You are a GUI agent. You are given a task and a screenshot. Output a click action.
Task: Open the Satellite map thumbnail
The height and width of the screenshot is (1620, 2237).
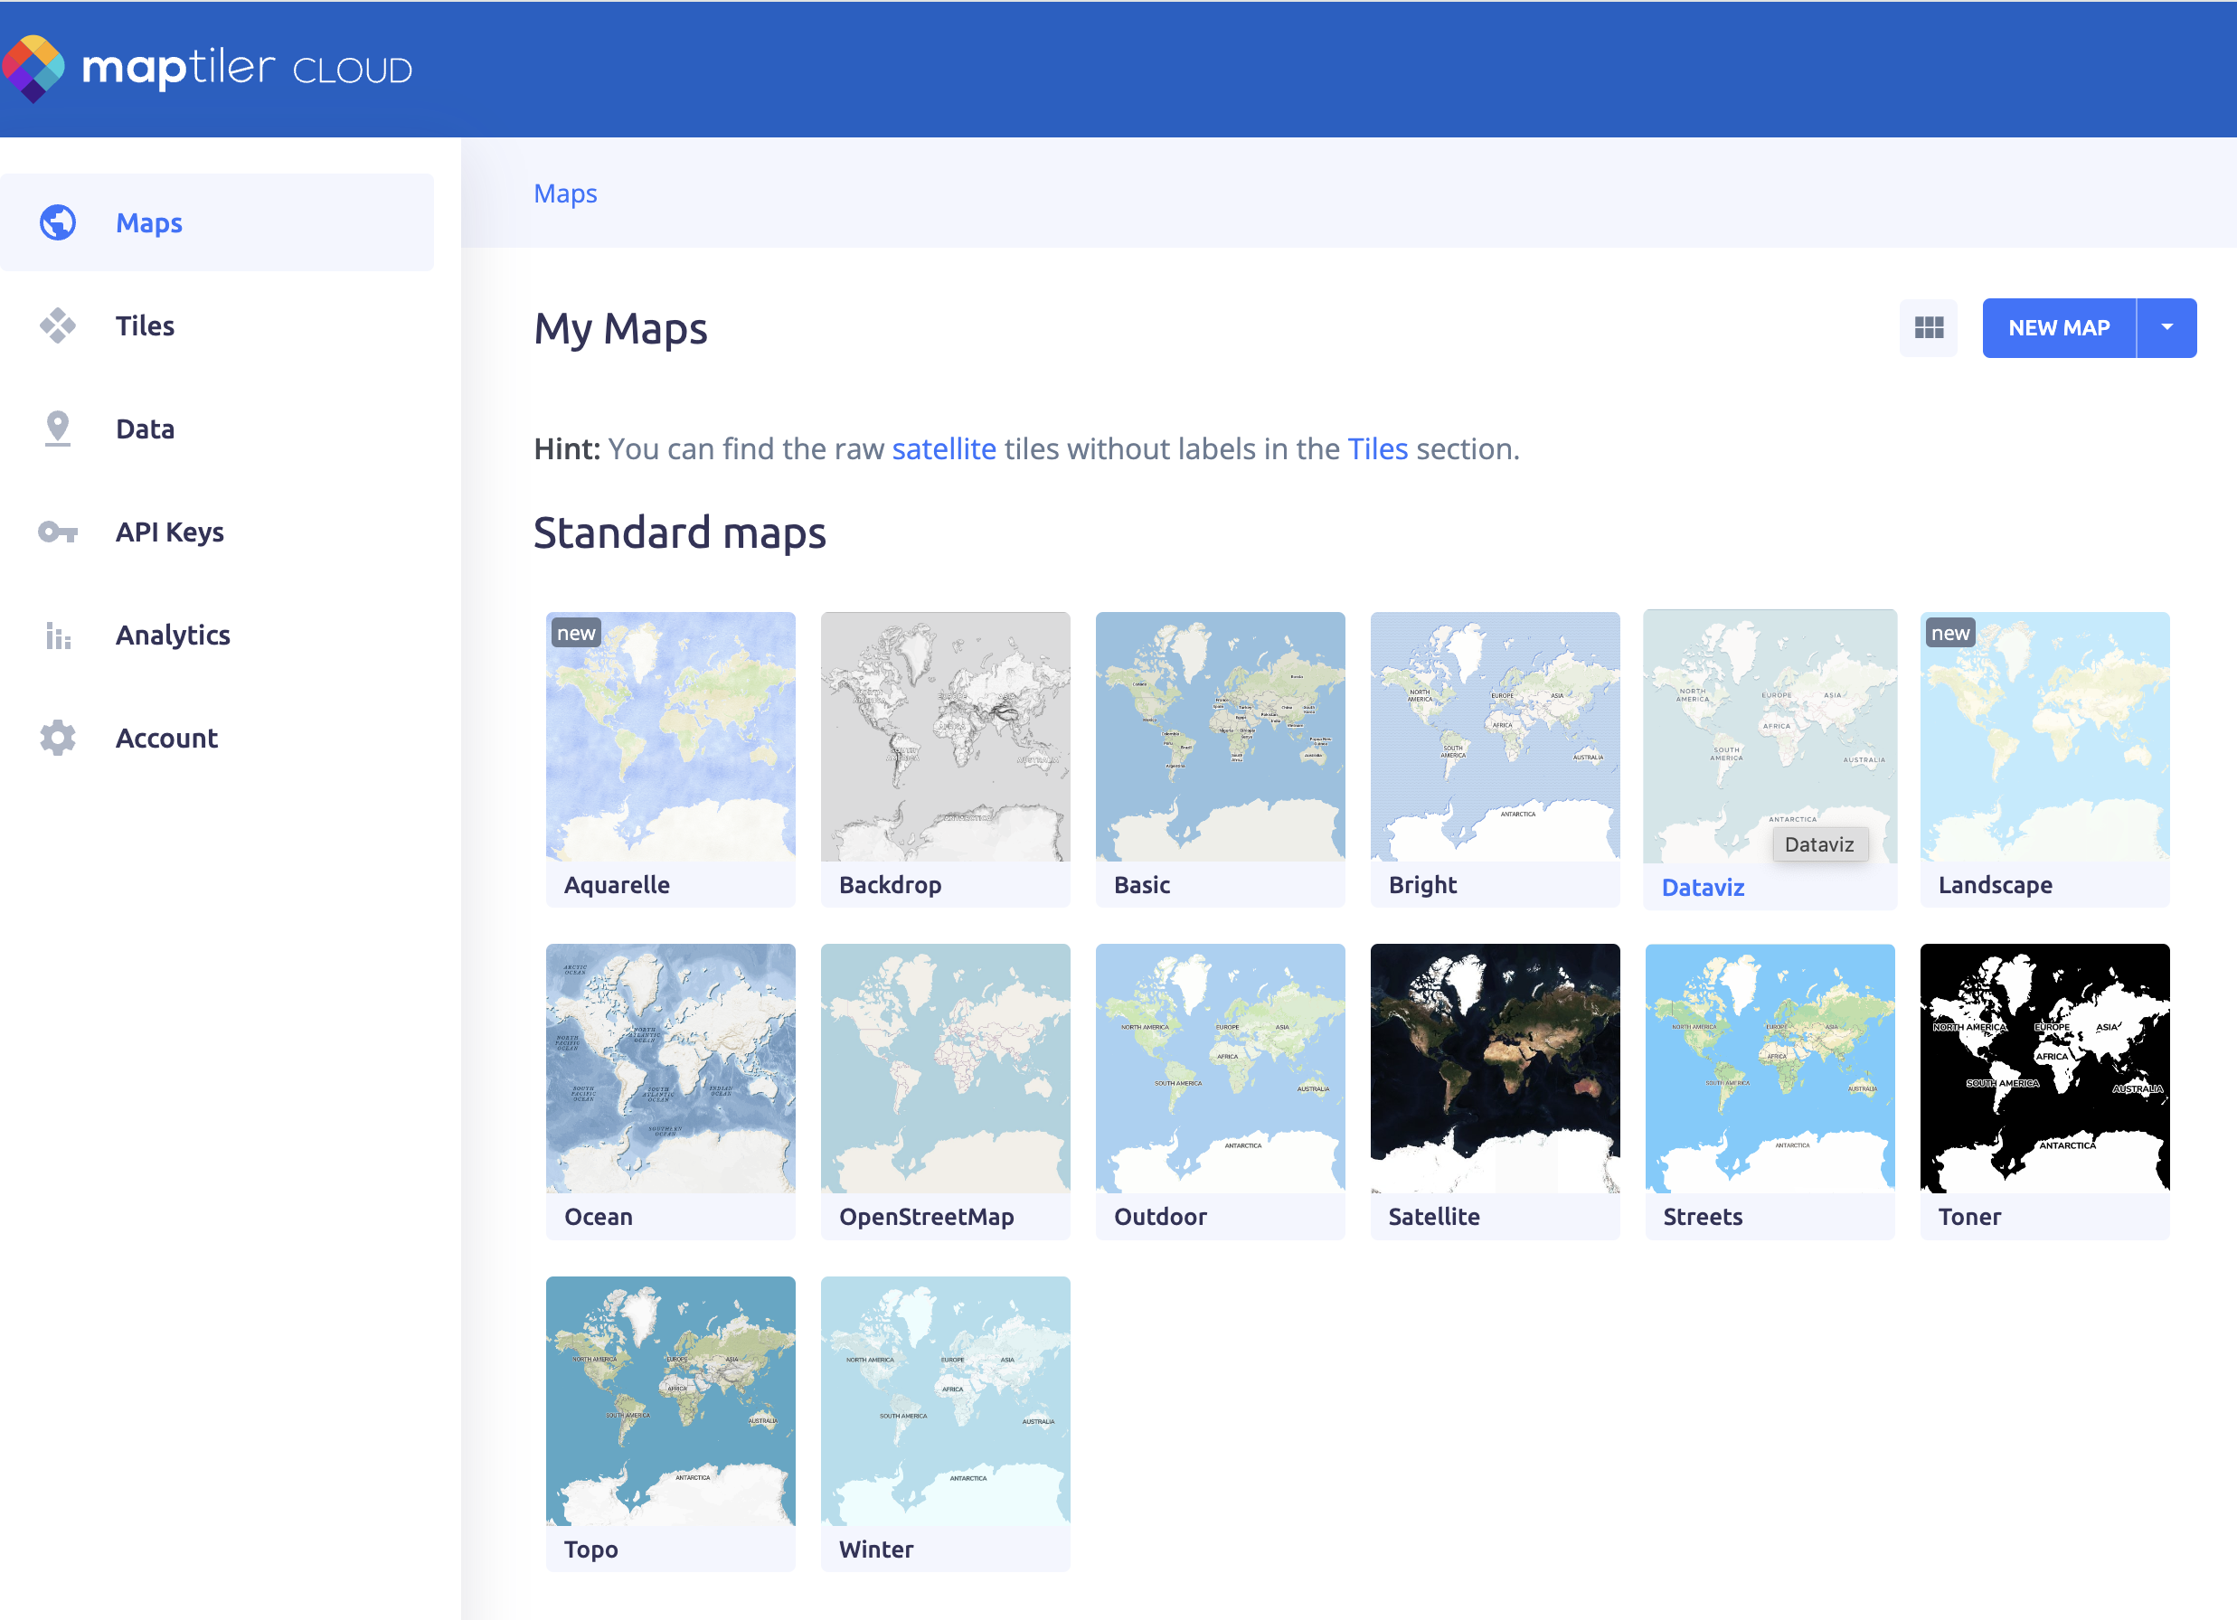pos(1495,1069)
